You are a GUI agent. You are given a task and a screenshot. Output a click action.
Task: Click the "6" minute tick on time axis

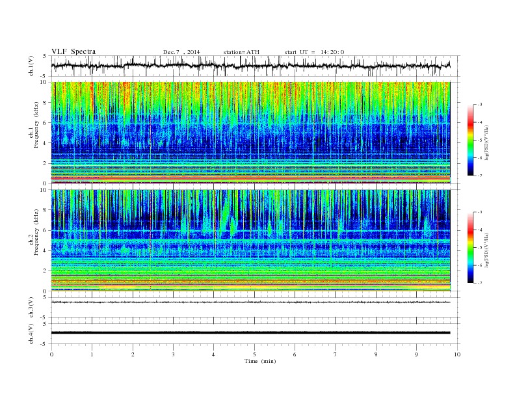coord(295,354)
